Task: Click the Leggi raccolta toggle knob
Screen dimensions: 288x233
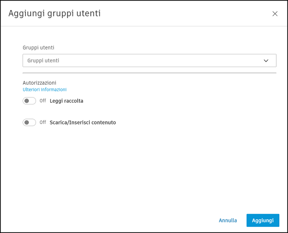Action: coord(27,101)
